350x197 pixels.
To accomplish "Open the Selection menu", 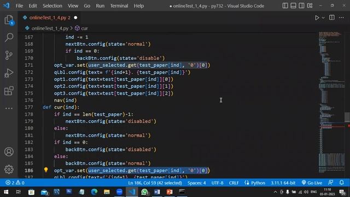I will coord(52,6).
